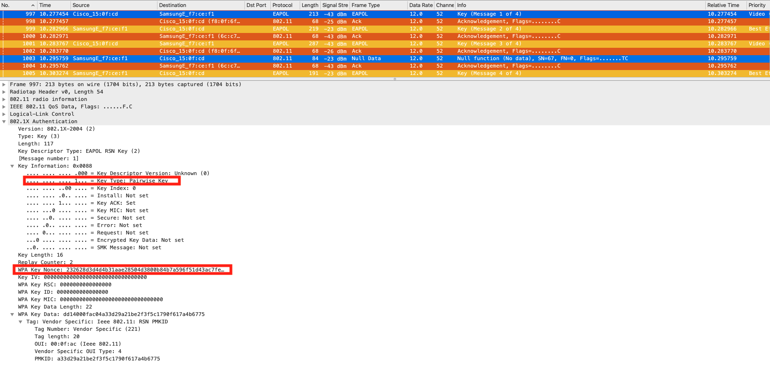Select packet 1005 Key Message 4 of 4
Screen dimensions: 770x365
[x=247, y=73]
